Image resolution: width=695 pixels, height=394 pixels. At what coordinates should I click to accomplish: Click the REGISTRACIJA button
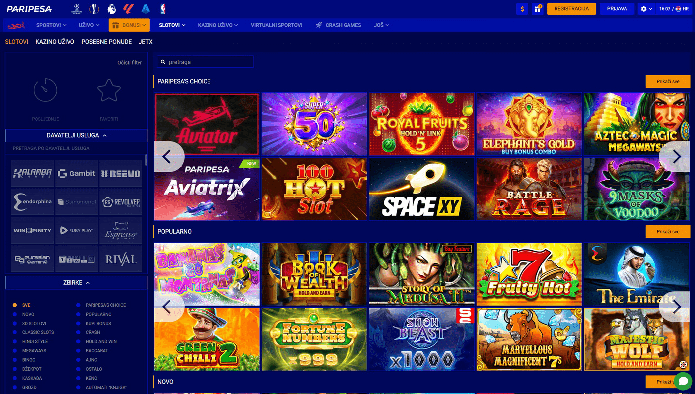point(571,8)
